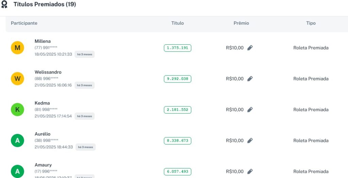Click pencil icon for Welissandro's prize
The width and height of the screenshot is (348, 178).
250,79
